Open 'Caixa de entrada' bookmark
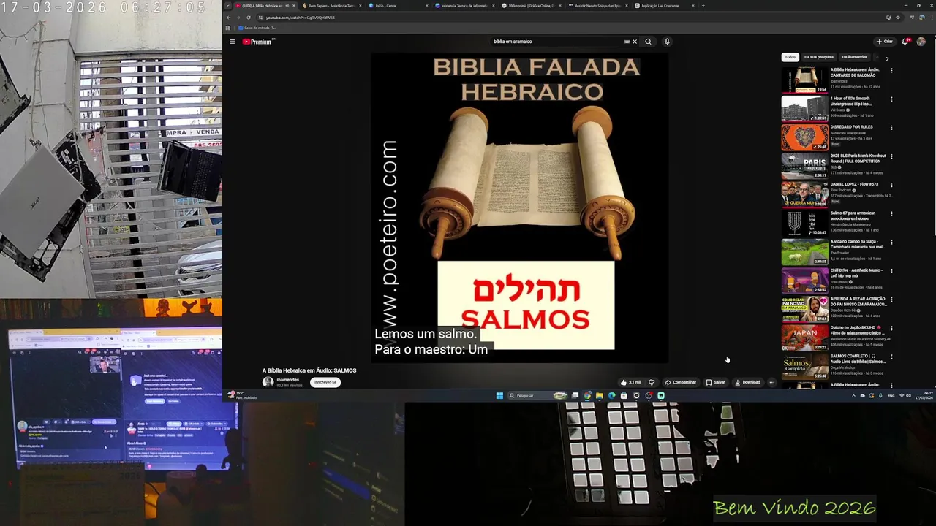The width and height of the screenshot is (936, 526). tap(256, 28)
